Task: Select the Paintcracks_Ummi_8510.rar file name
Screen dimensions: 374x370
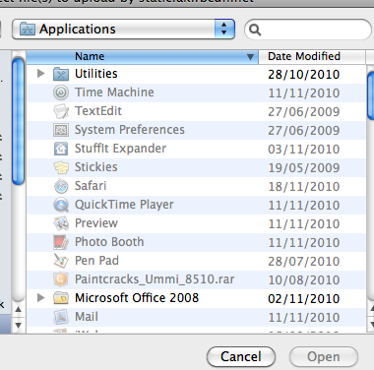Action: [155, 279]
